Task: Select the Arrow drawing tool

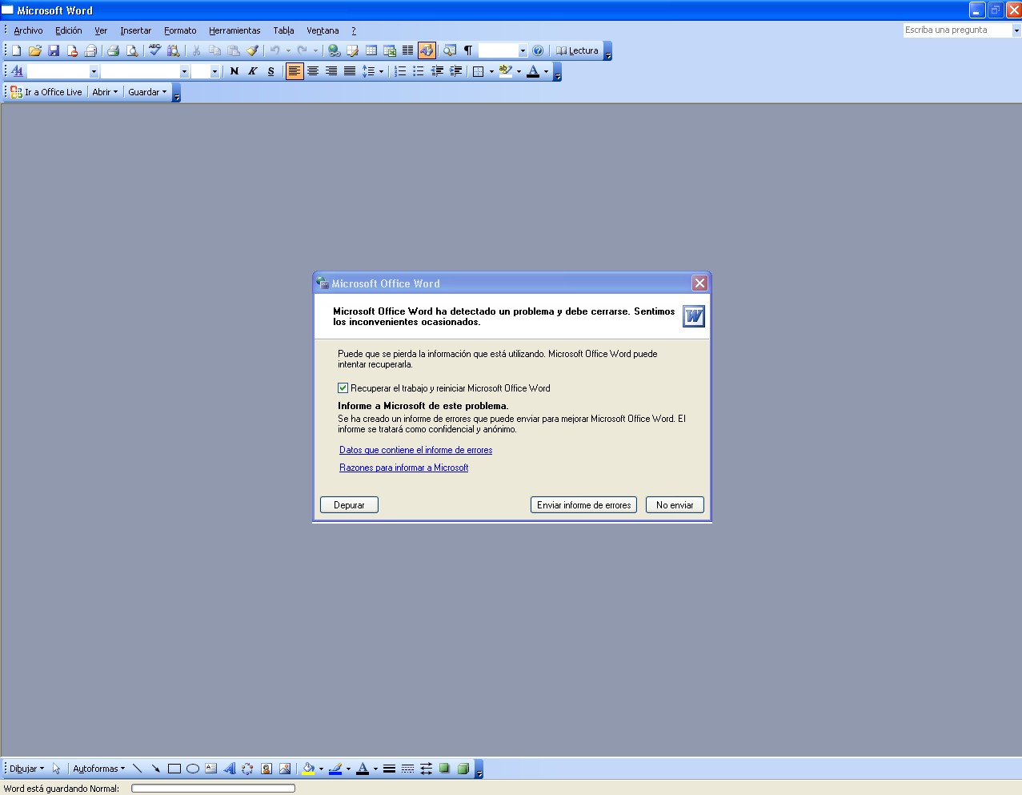Action: point(155,769)
